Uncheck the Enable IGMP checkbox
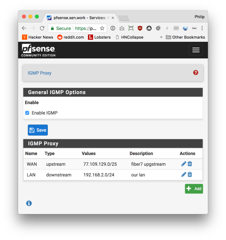This screenshot has height=240, width=226. (27, 113)
